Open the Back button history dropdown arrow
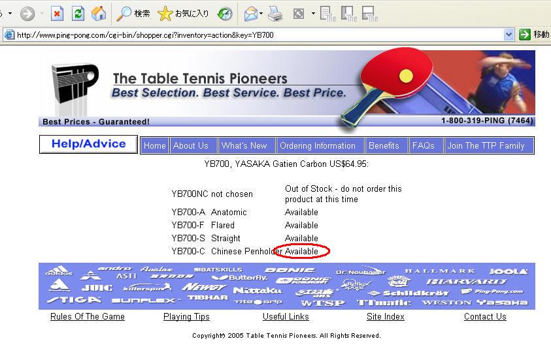This screenshot has width=551, height=356. 10,13
